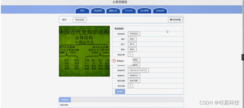The image size is (244, 108).
Task: Click the 科目名称2 value box
Action: [134, 34]
